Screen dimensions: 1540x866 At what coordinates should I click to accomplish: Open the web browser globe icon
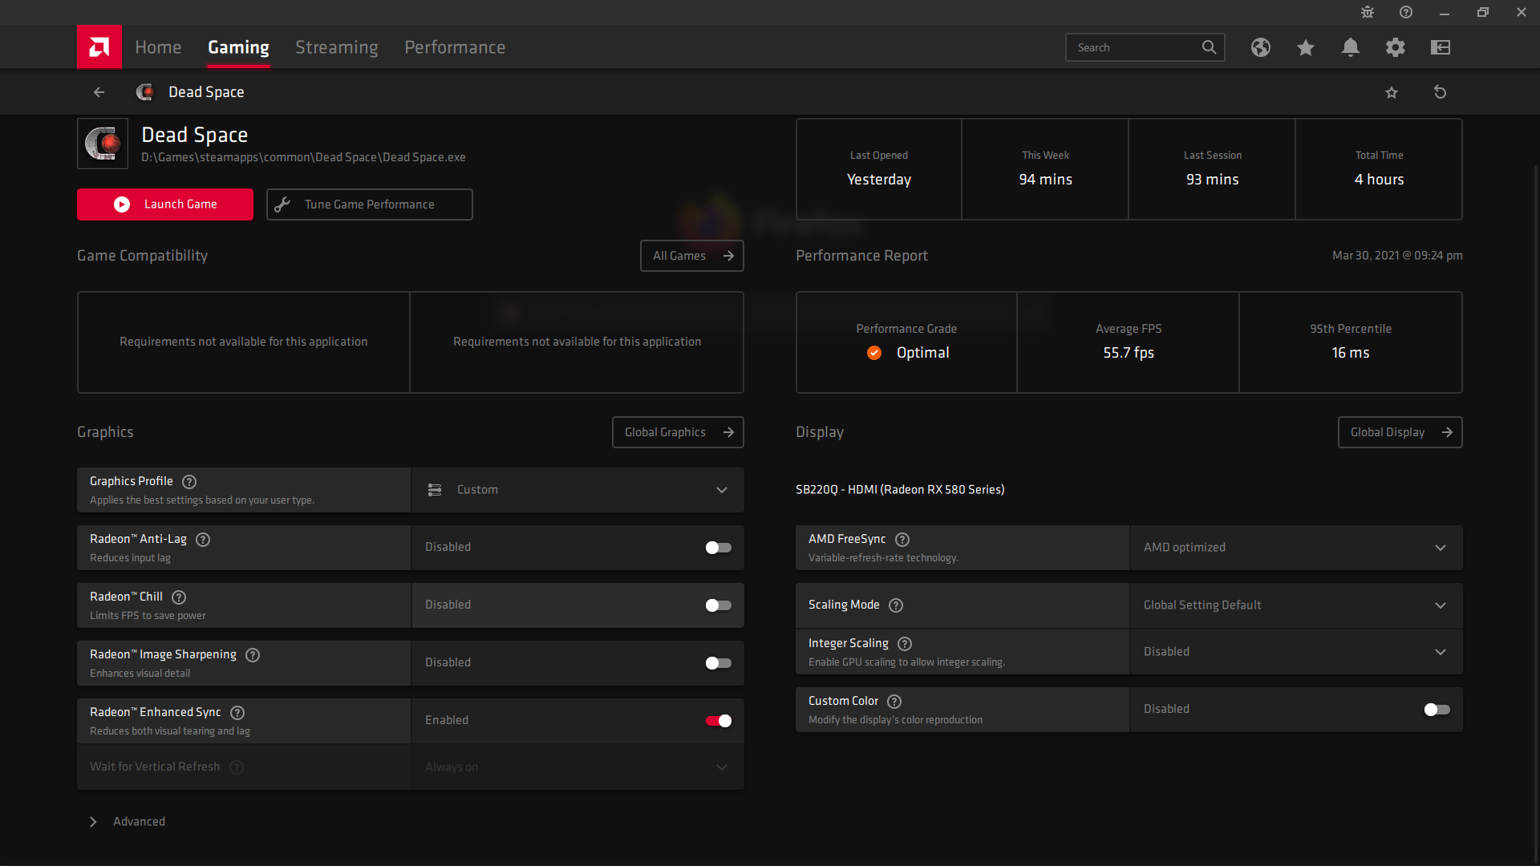1260,47
